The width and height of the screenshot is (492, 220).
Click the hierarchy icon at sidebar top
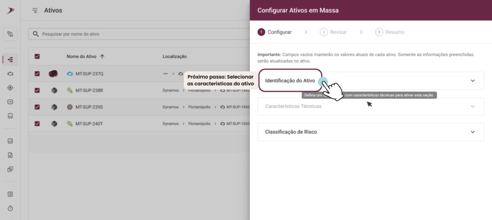point(11,34)
